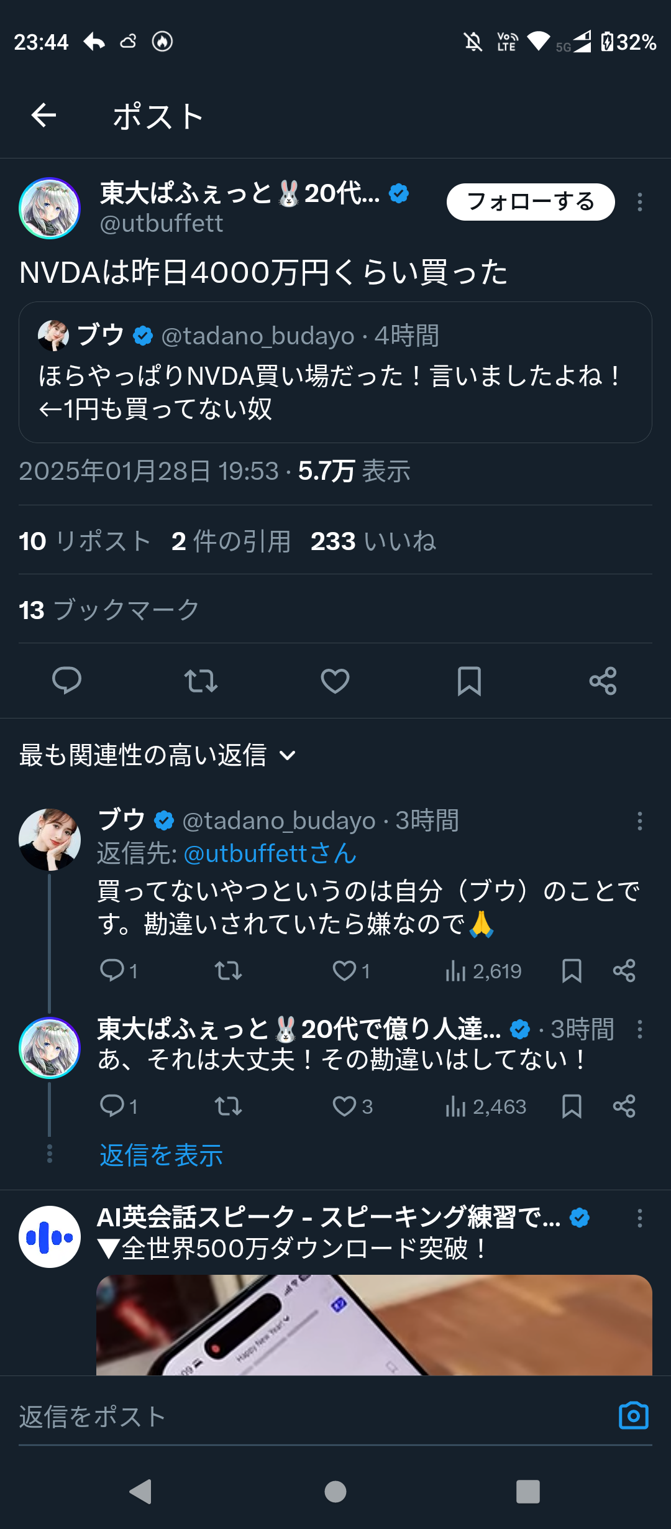The image size is (671, 1529).
Task: Like the main post with heart icon
Action: click(x=335, y=681)
